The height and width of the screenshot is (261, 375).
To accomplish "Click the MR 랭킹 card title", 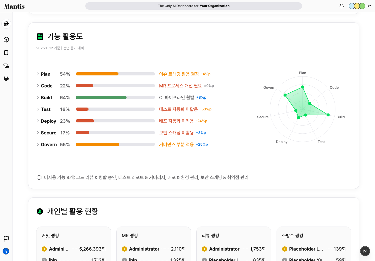I will tap(130, 235).
